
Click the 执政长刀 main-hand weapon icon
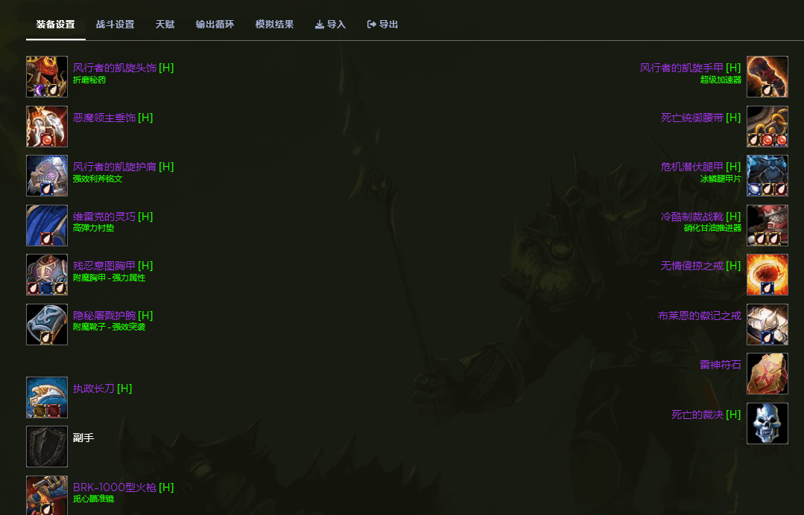(x=47, y=397)
